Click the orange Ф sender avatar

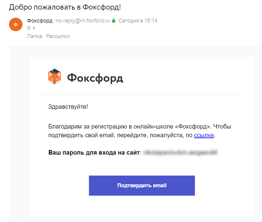point(16,25)
